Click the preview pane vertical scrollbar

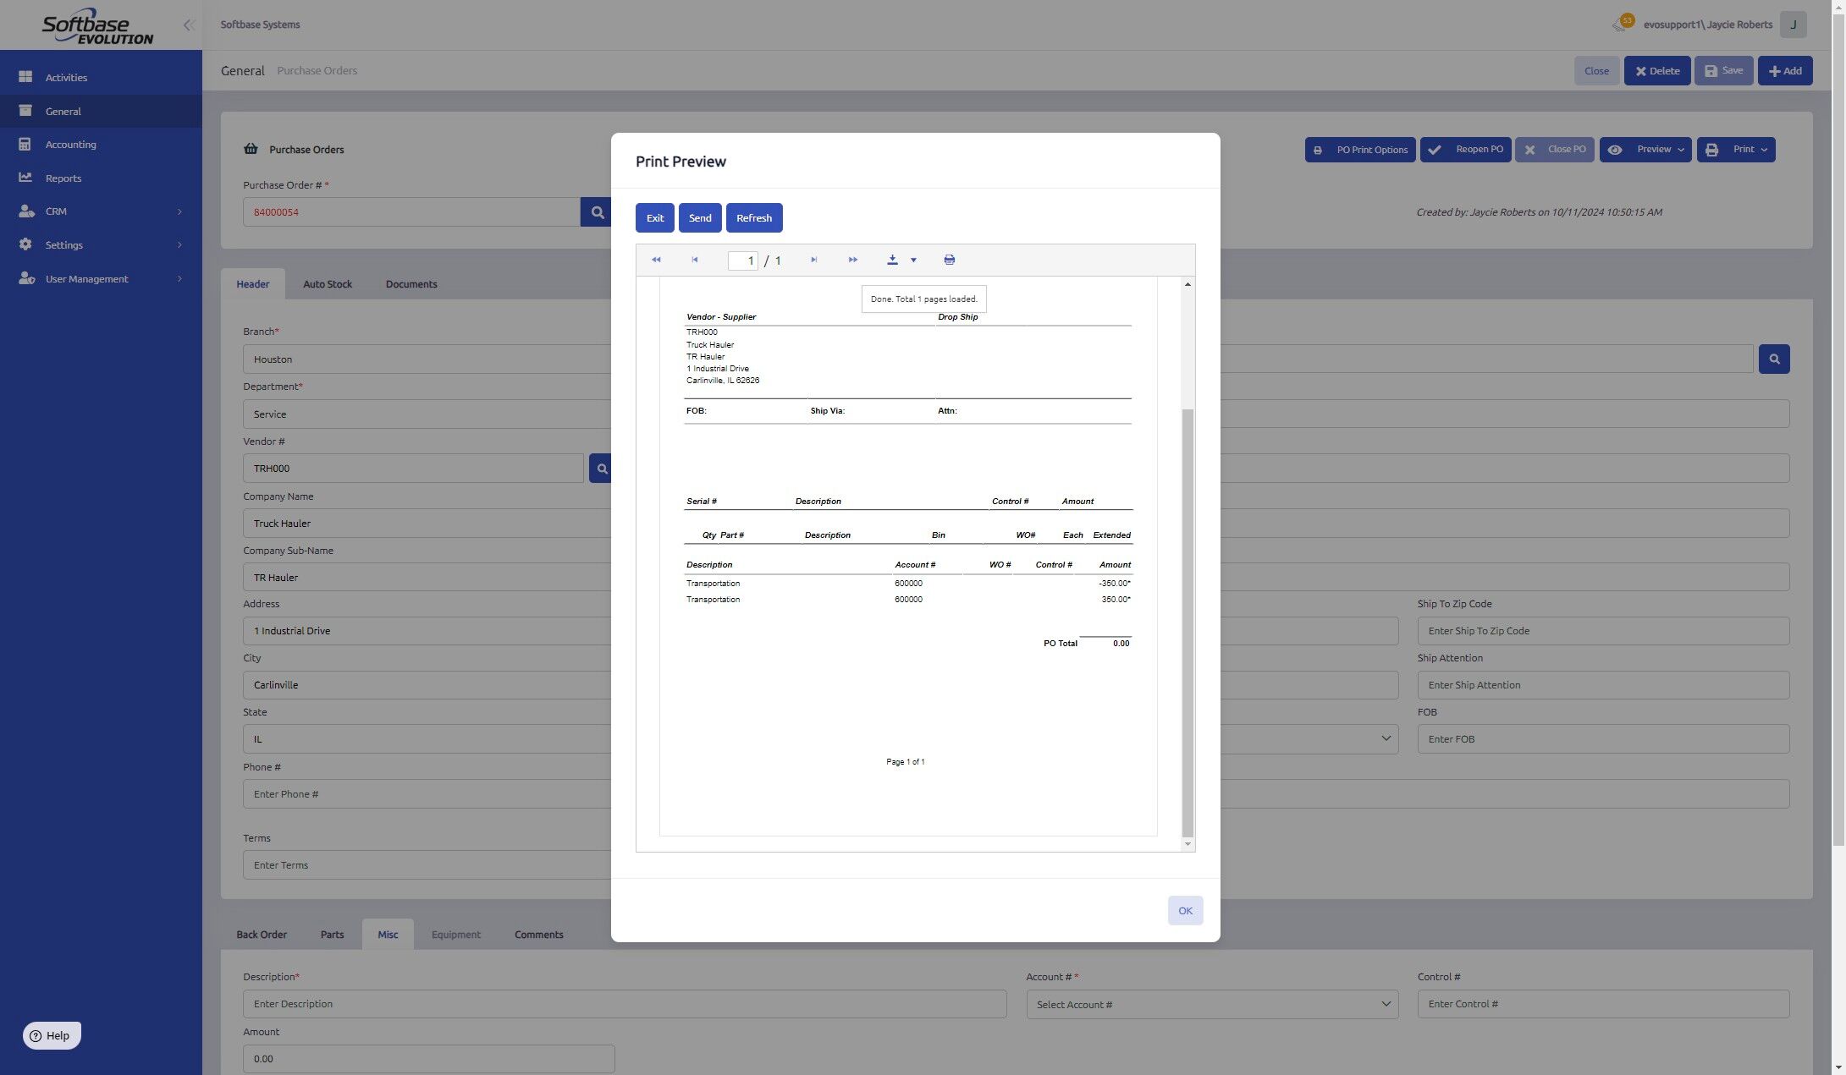(1188, 622)
